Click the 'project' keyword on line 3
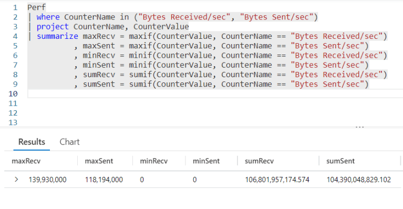403x209 pixels. [53, 27]
